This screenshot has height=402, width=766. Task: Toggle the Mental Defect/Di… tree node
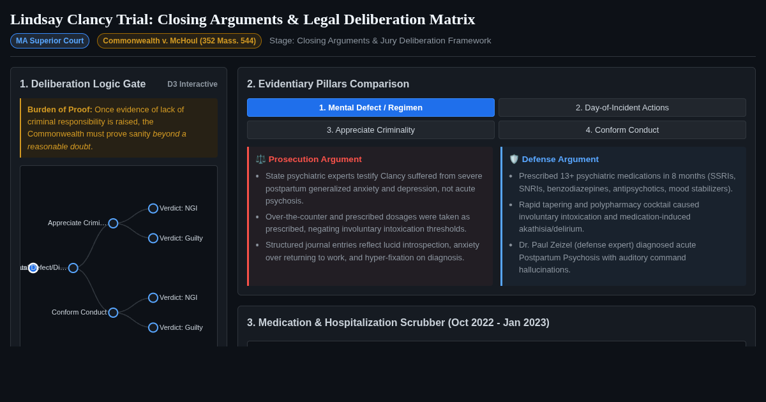click(73, 268)
